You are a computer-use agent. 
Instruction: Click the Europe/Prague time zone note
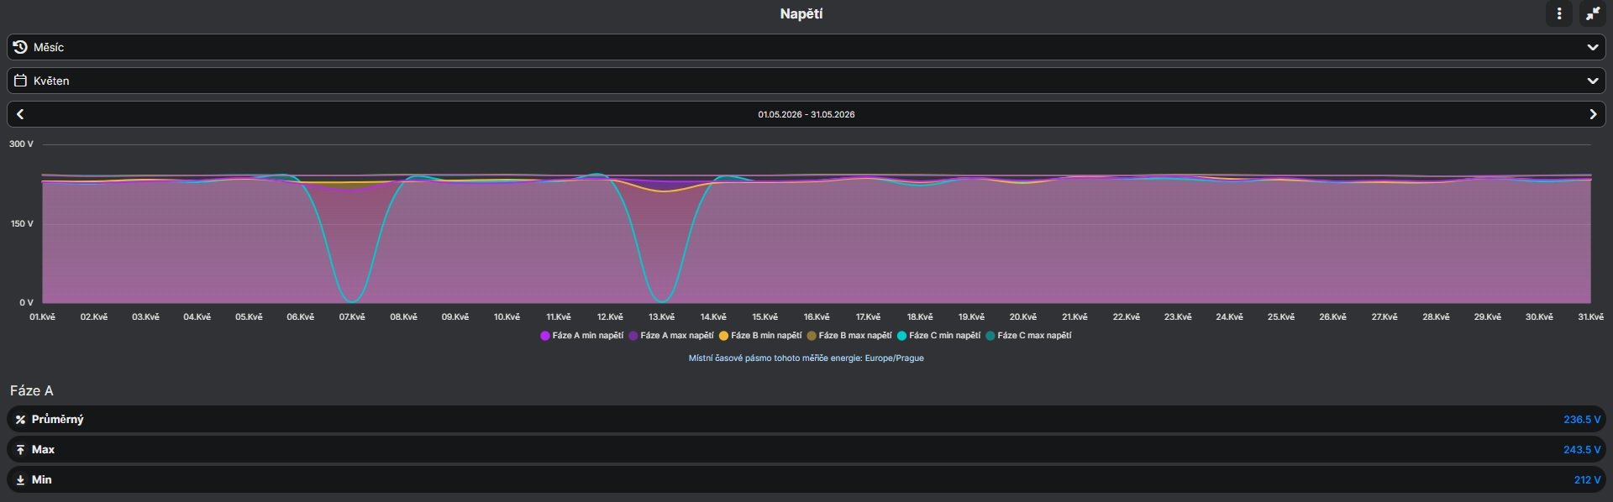806,358
